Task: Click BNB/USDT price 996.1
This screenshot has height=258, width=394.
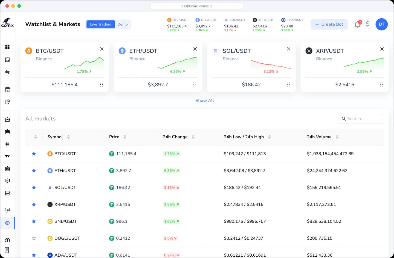Action: pyautogui.click(x=122, y=221)
